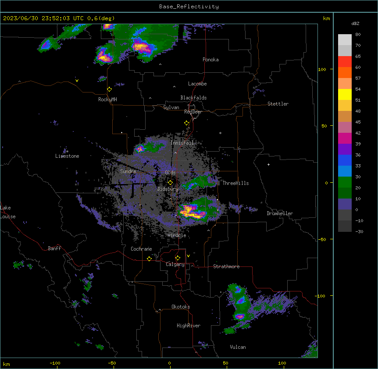
Task: Click the 50 tick on the bottom axis
Action: click(225, 363)
